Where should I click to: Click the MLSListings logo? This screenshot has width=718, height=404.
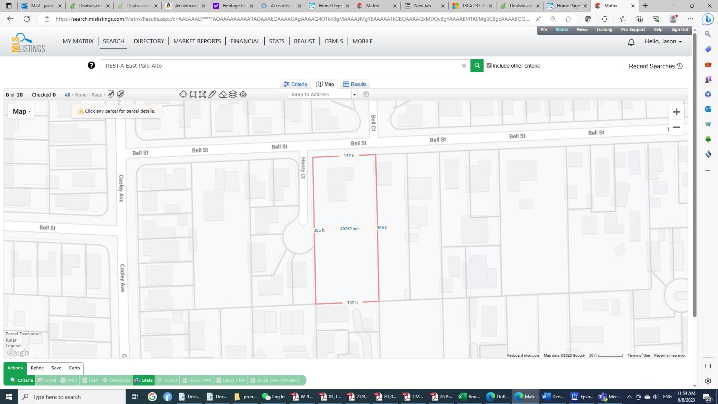pos(28,43)
